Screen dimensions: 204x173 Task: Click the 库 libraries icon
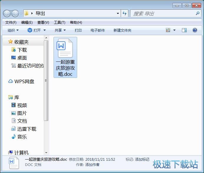pyautogui.click(x=11, y=97)
